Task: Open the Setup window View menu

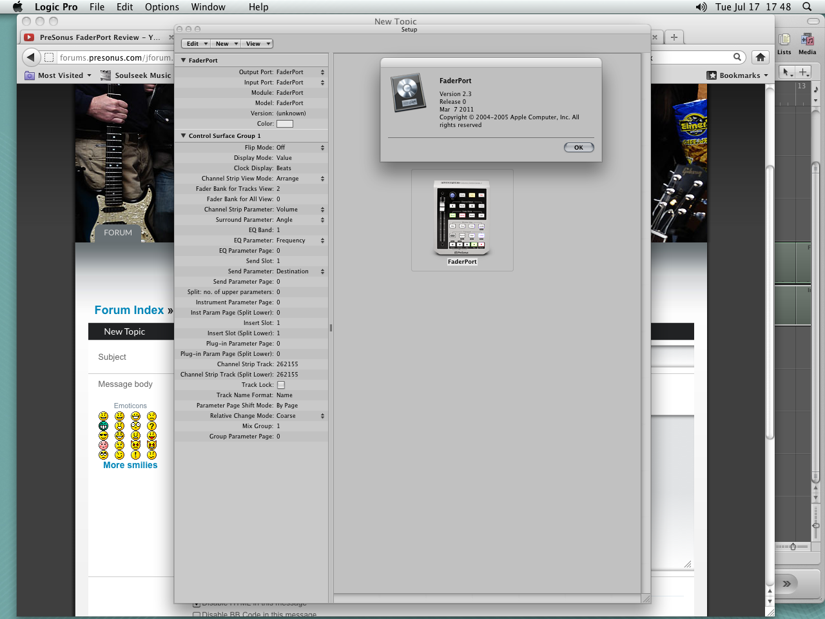Action: click(x=257, y=44)
